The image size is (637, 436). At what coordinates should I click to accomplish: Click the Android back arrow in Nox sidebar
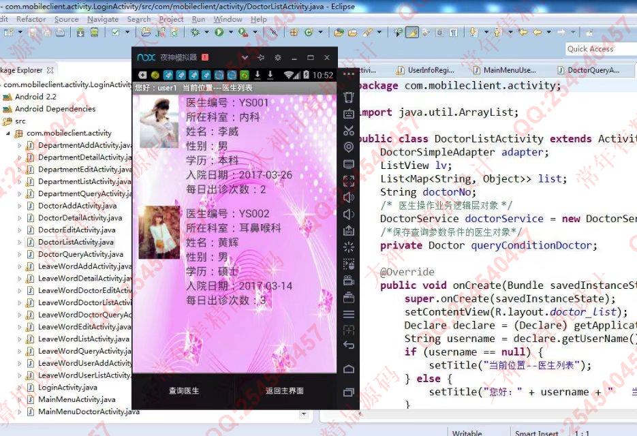pos(349,345)
